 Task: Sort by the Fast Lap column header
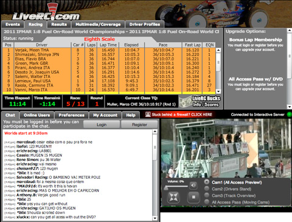pyautogui.click(x=193, y=45)
